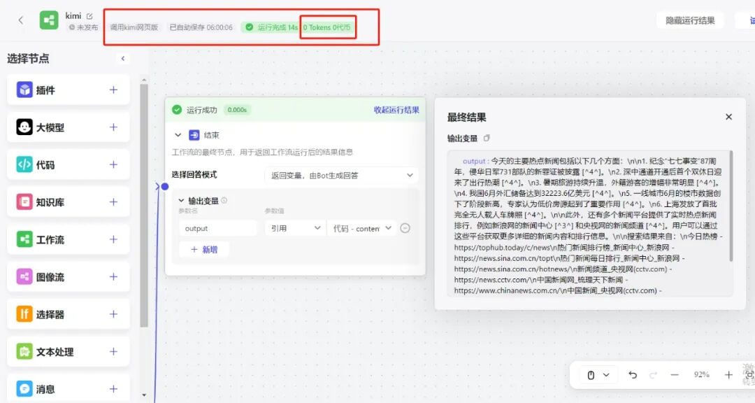
Task: Click the node's blue input connector
Action: (165, 186)
